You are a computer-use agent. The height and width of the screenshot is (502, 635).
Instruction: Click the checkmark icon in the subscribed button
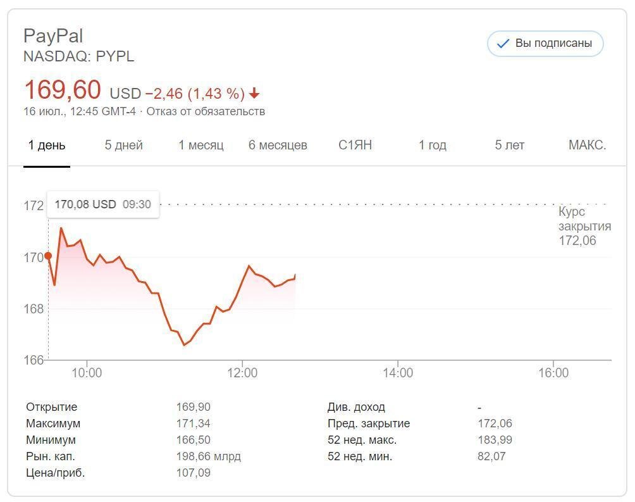tap(503, 44)
